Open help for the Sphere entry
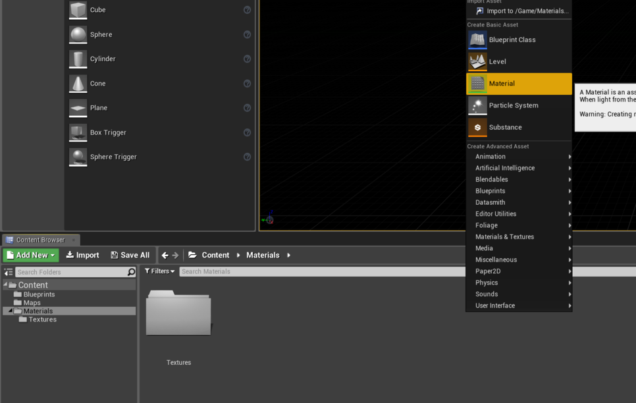This screenshot has height=403, width=636. (x=247, y=34)
